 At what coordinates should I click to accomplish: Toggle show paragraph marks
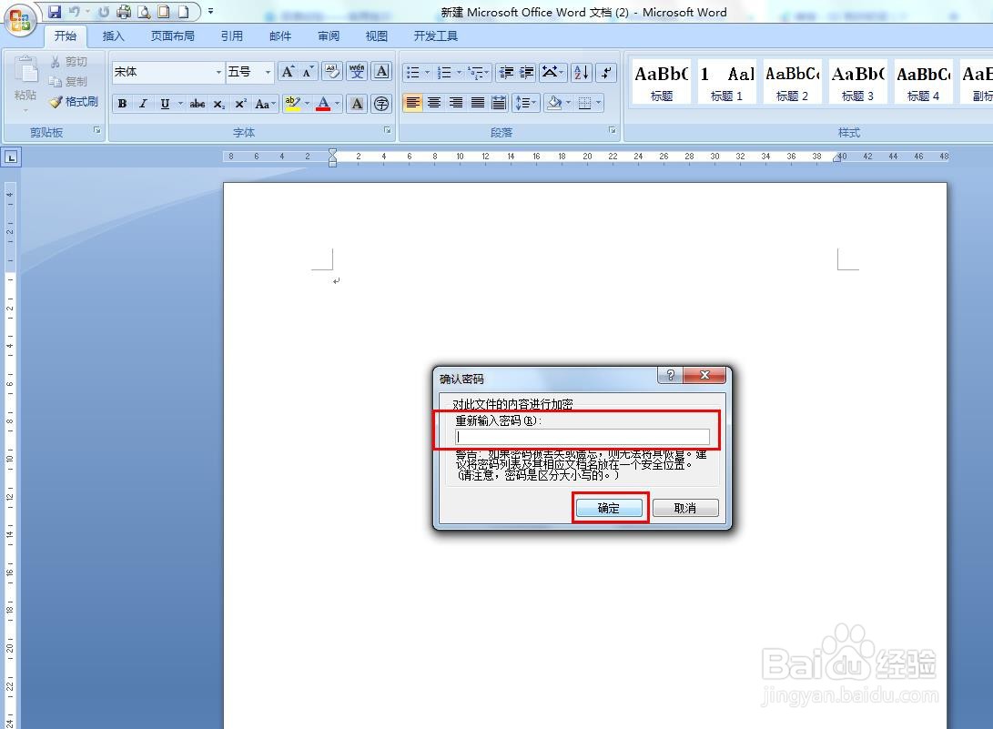(606, 72)
